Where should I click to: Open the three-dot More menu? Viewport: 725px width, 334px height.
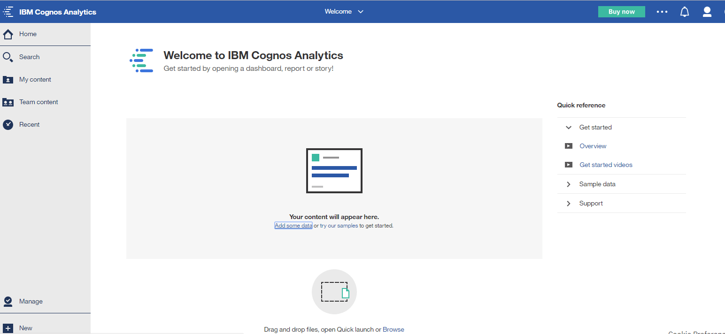(x=662, y=12)
